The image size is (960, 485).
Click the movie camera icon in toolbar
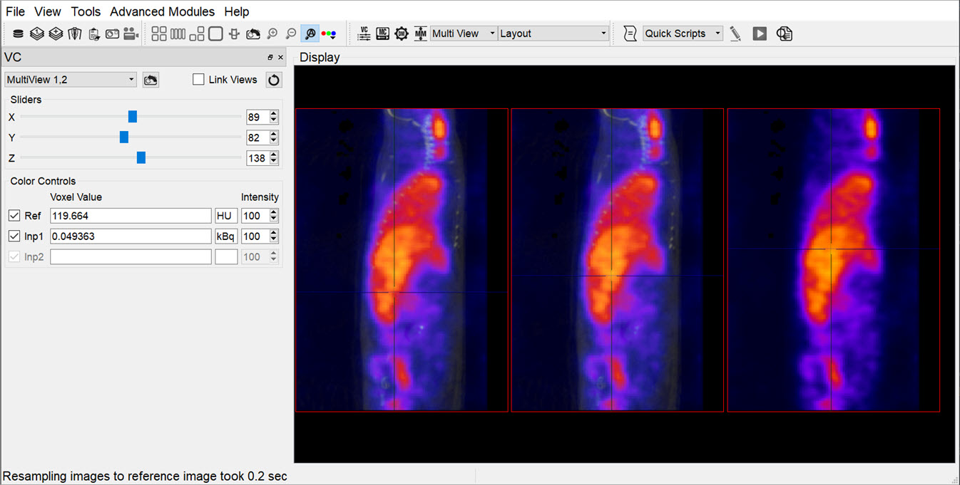131,33
